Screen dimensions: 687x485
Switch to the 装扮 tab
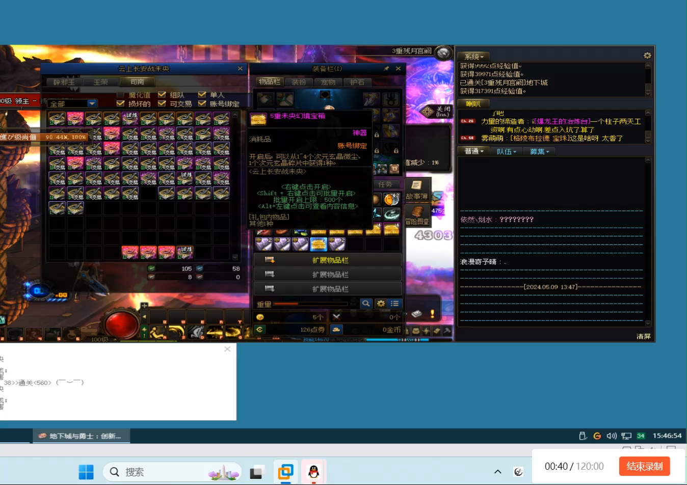pyautogui.click(x=299, y=82)
